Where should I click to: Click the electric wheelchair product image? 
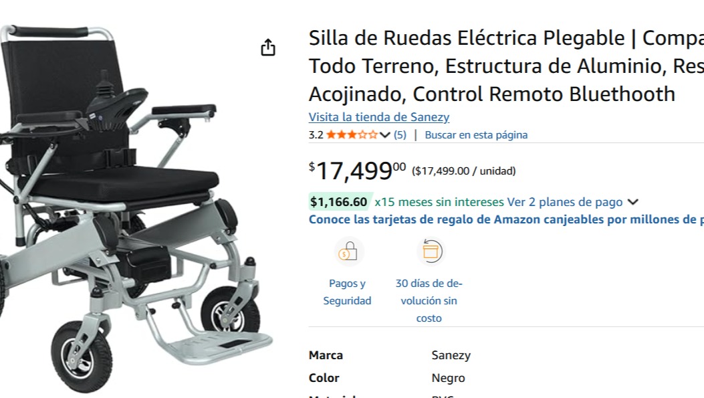click(134, 209)
